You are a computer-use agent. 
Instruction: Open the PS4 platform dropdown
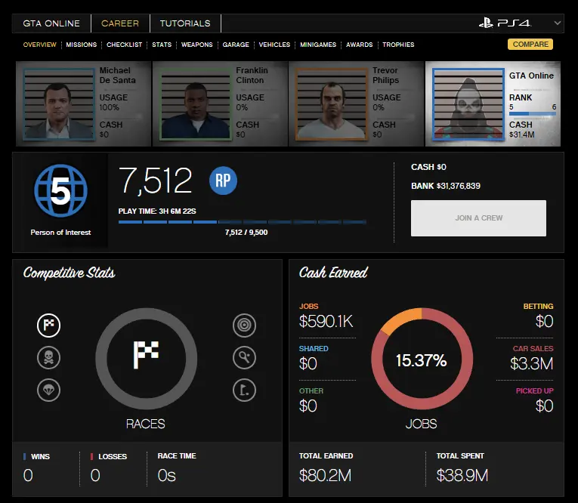521,23
